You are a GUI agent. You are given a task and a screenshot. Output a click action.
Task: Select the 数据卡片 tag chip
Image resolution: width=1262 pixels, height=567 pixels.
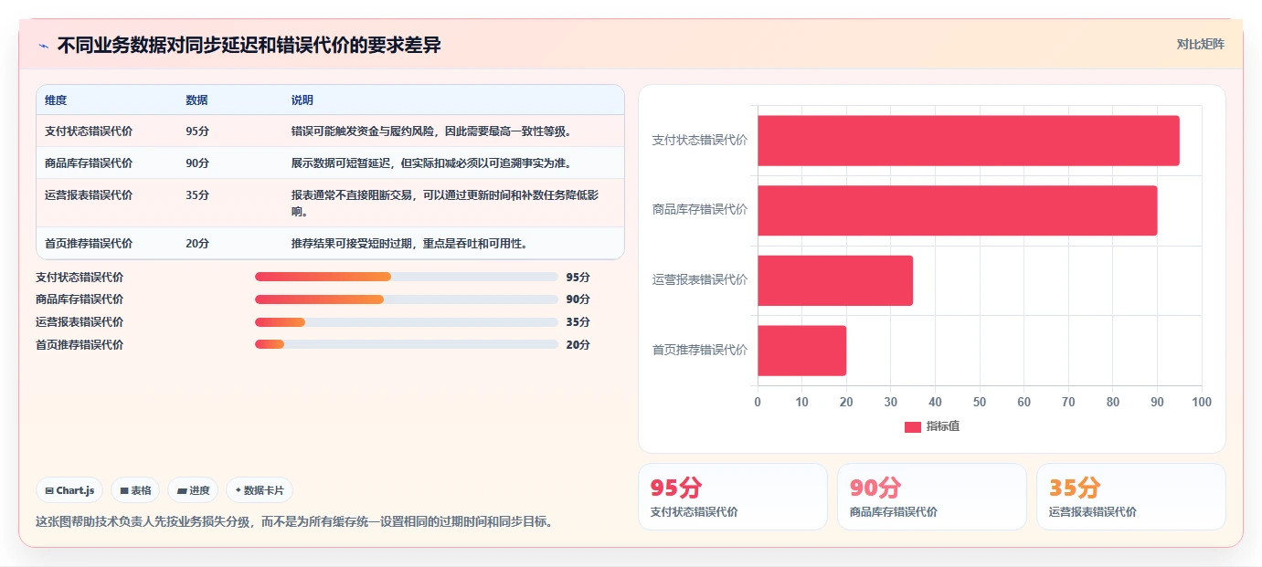pyautogui.click(x=260, y=490)
